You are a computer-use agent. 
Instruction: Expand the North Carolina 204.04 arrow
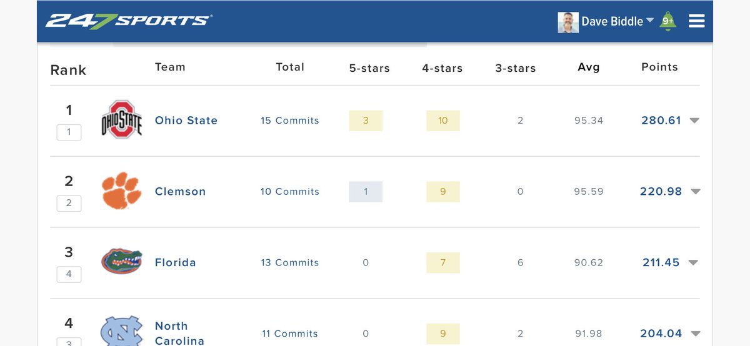pyautogui.click(x=696, y=334)
